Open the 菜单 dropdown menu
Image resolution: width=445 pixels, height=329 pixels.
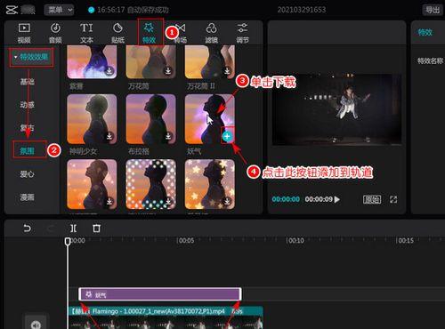coord(59,10)
